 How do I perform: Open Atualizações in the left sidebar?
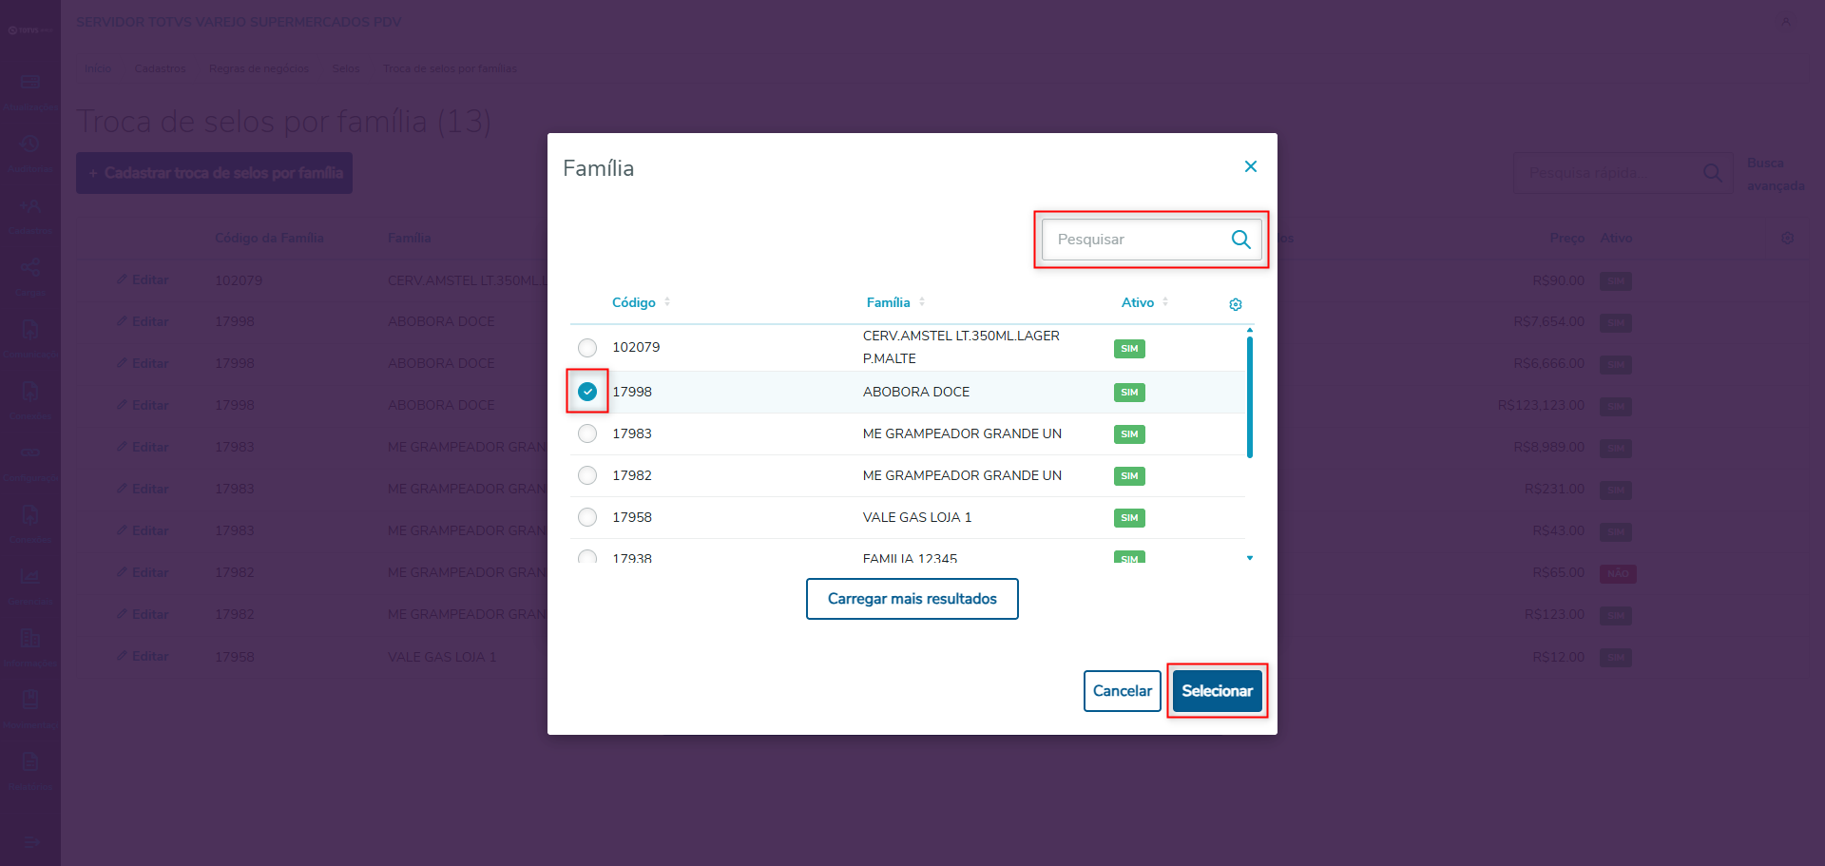[30, 93]
